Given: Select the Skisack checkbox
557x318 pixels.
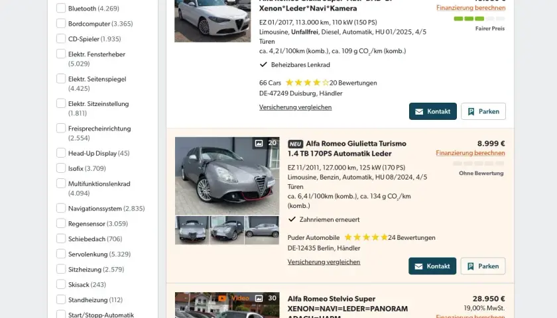Looking at the screenshot, I should (x=61, y=285).
